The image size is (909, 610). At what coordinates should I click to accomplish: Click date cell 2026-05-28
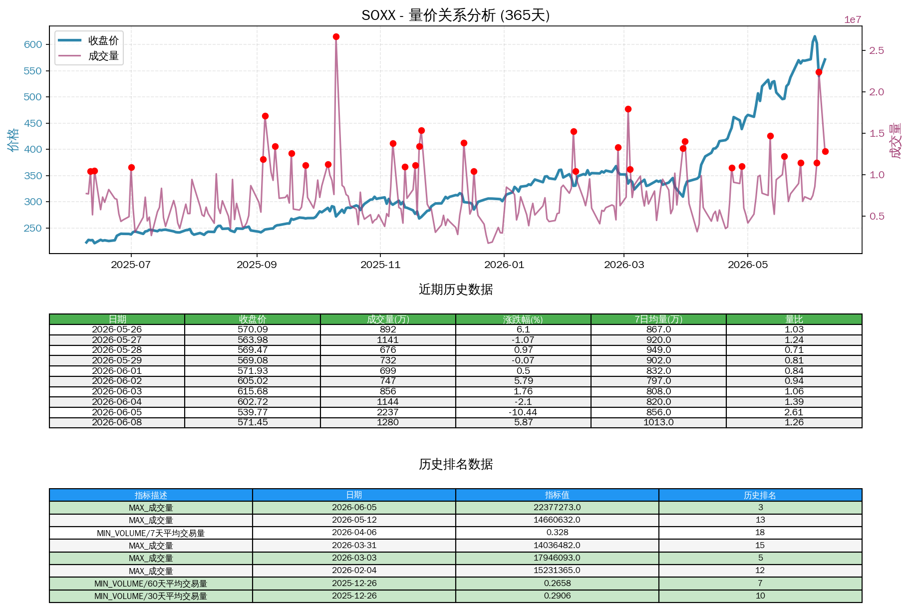tap(117, 350)
